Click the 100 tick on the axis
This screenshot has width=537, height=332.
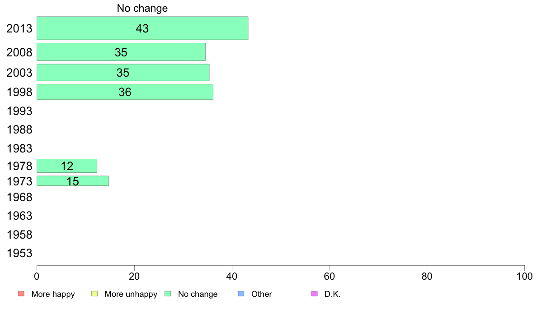[x=524, y=276]
